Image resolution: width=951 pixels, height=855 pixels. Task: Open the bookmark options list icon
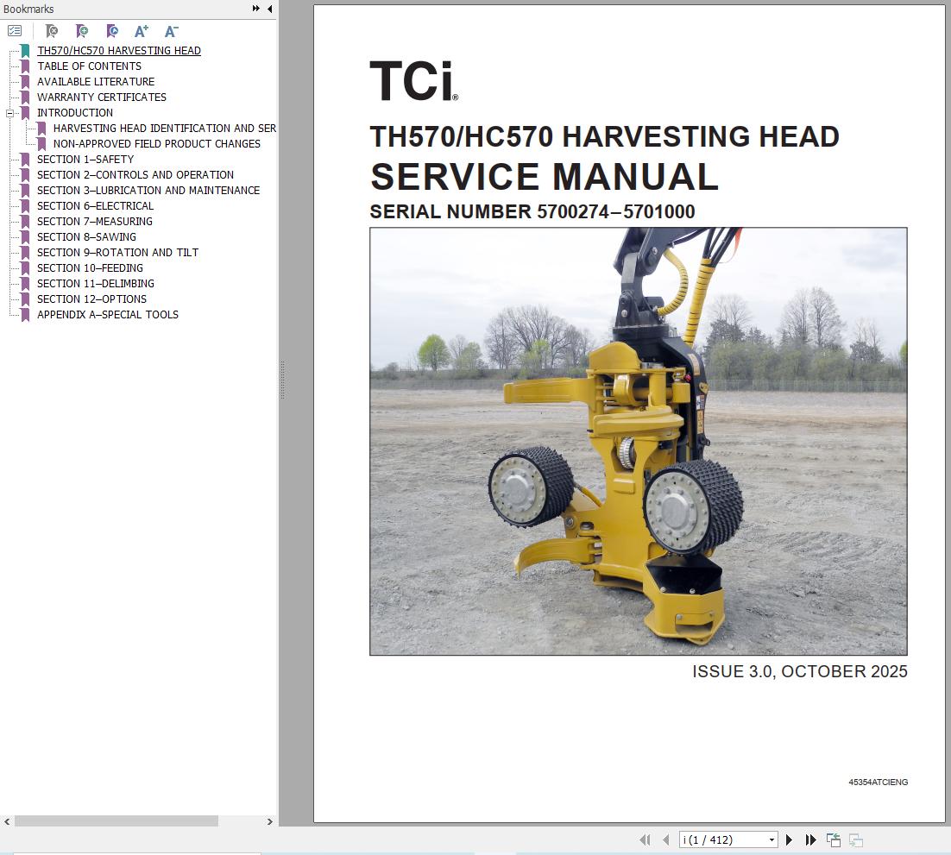(15, 30)
